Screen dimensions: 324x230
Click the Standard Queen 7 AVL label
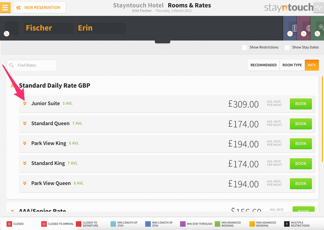coord(77,123)
